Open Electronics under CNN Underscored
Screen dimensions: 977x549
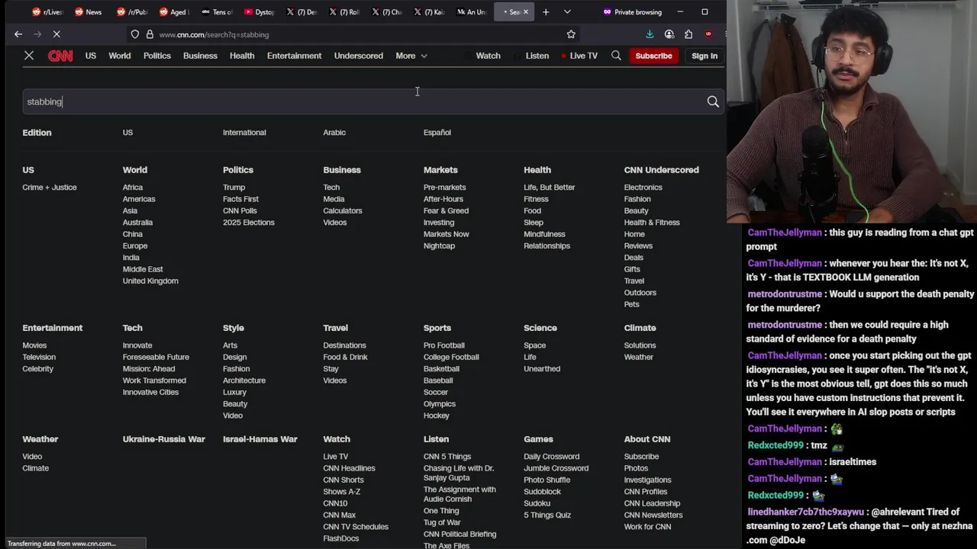pyautogui.click(x=643, y=188)
